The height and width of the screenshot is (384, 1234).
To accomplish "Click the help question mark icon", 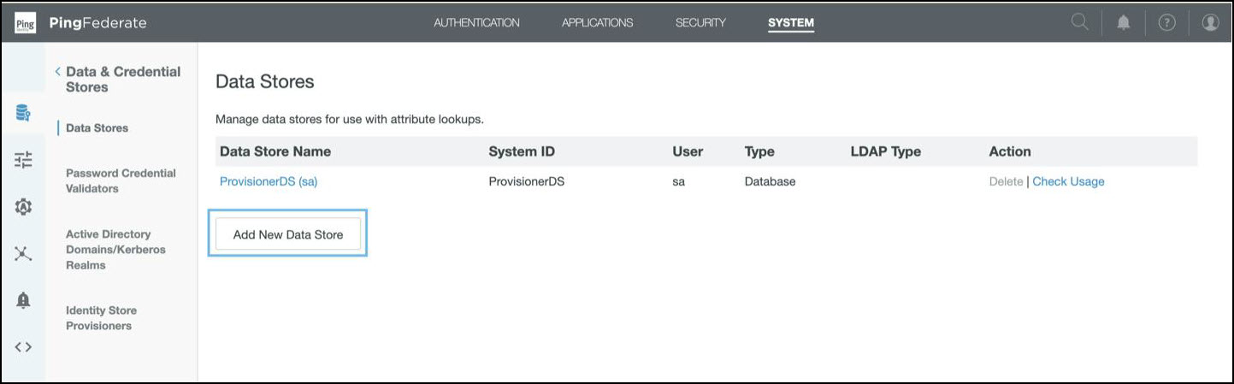I will [x=1166, y=23].
